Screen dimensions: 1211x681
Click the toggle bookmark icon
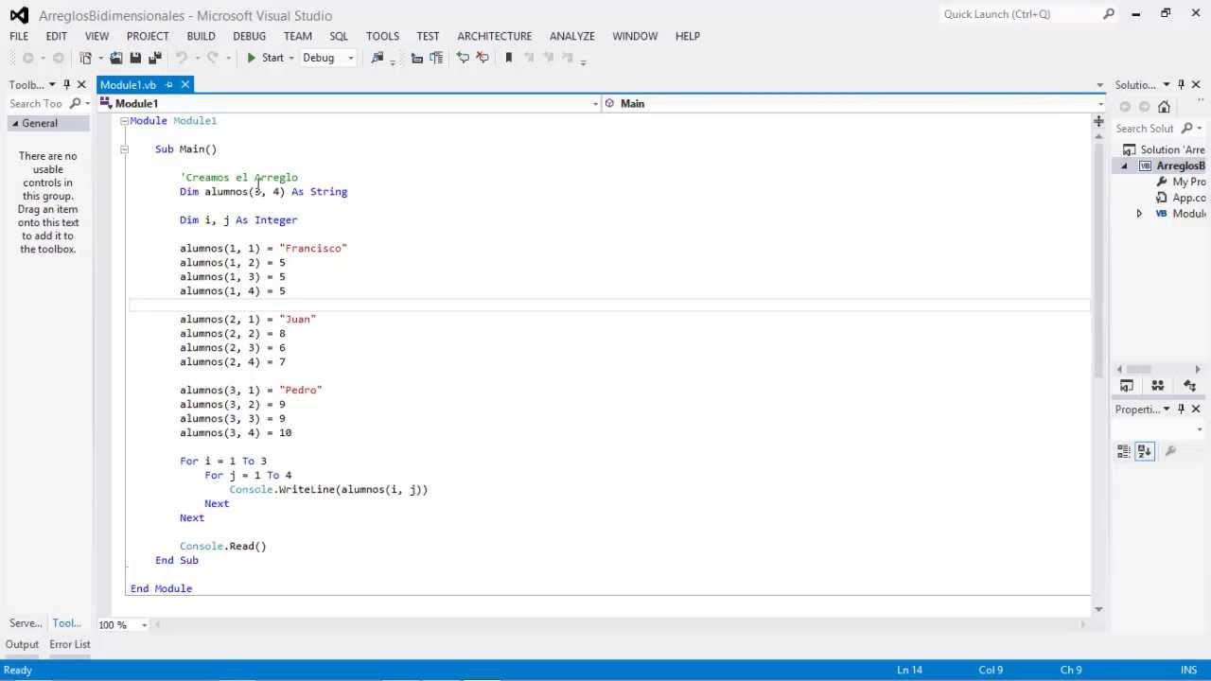pyautogui.click(x=508, y=58)
